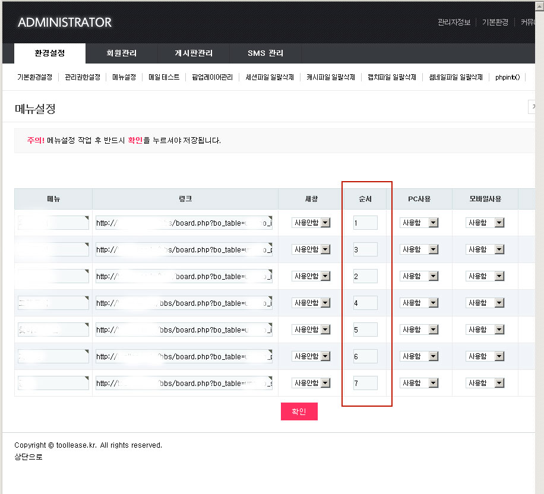This screenshot has height=494, width=544.
Task: Open the 게시판관리 tab
Action: 194,53
